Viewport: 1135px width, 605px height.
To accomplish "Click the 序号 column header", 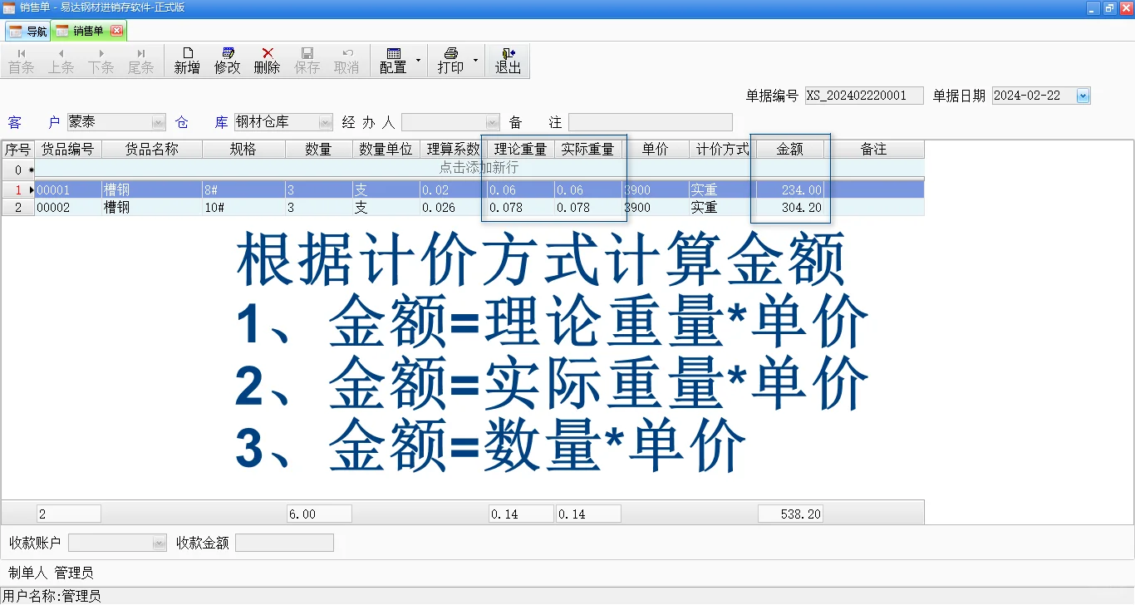I will (17, 150).
